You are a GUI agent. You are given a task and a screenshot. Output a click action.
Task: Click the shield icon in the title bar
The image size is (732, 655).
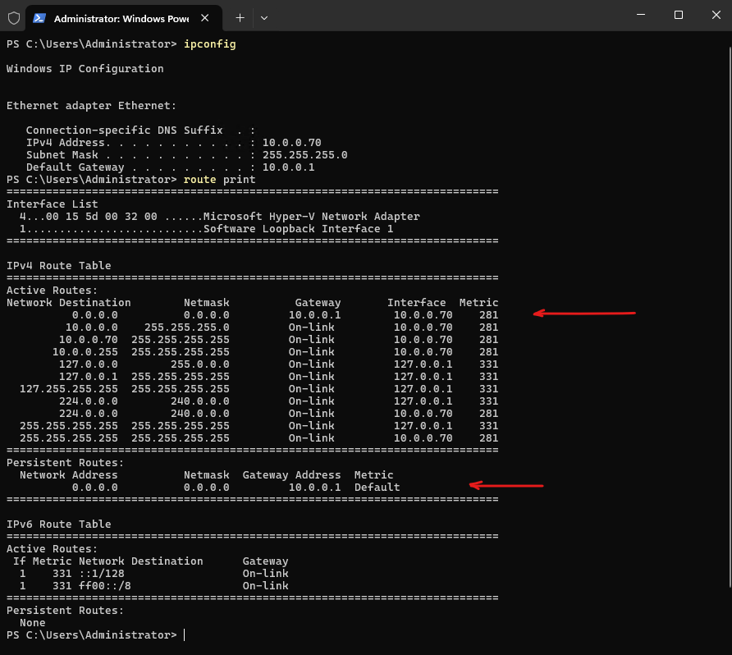[14, 18]
